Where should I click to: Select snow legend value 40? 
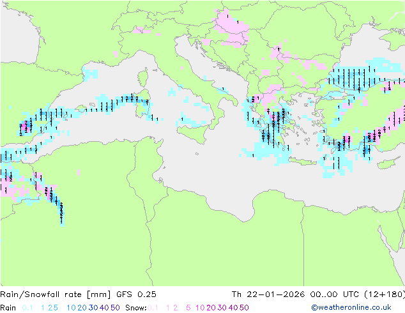tap(233, 308)
